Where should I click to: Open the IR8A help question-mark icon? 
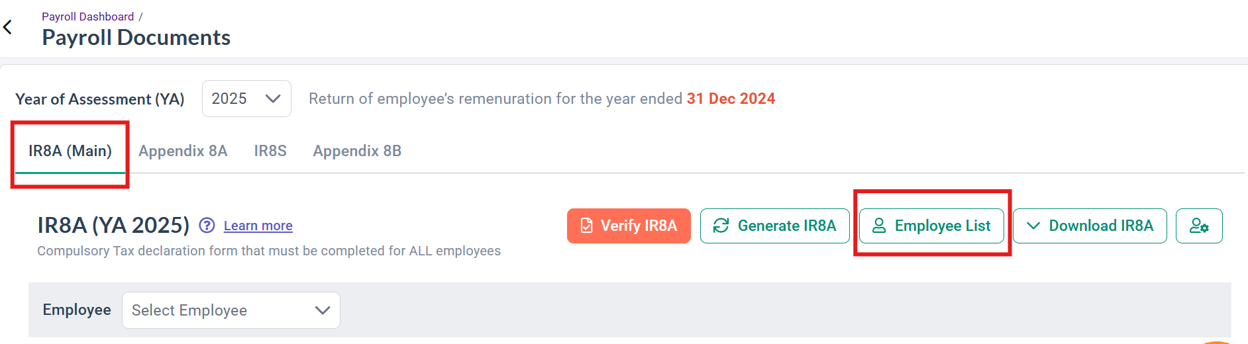pos(207,226)
